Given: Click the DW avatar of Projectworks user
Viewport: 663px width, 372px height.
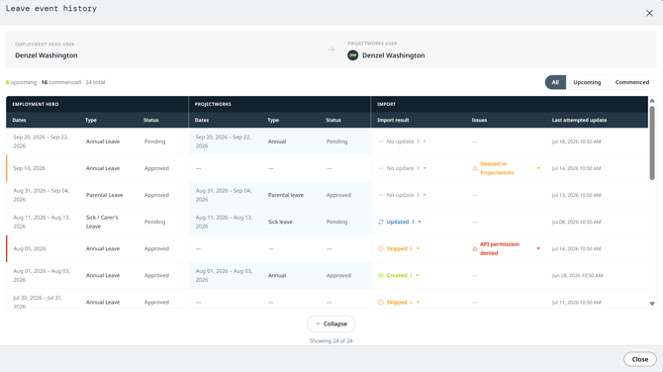Looking at the screenshot, I should (x=352, y=55).
